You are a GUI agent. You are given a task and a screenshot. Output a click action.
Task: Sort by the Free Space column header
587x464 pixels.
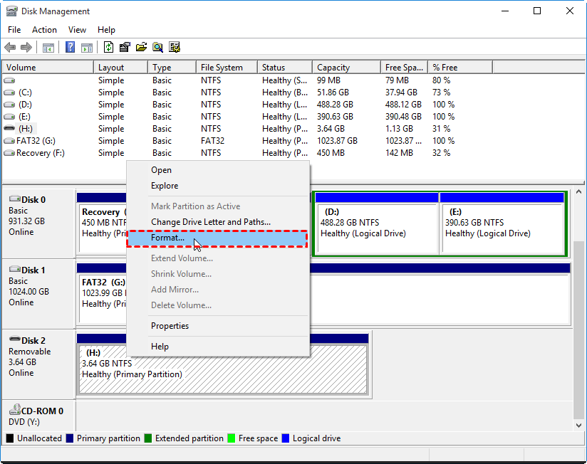click(x=405, y=68)
